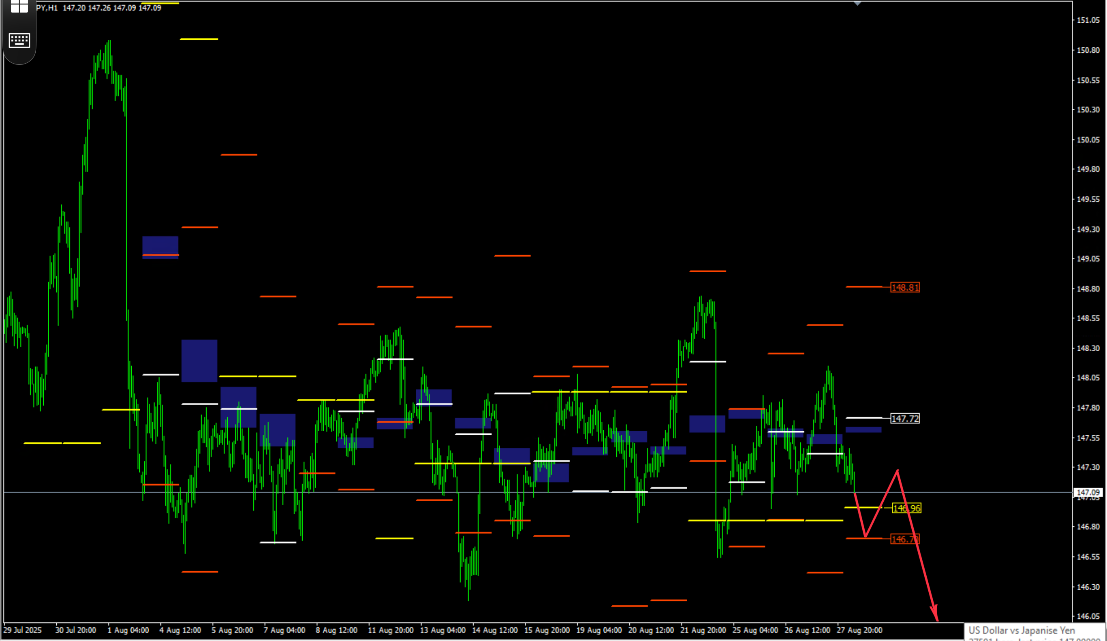Image resolution: width=1107 pixels, height=641 pixels.
Task: Click the orange 146.70 level label
Action: [905, 538]
